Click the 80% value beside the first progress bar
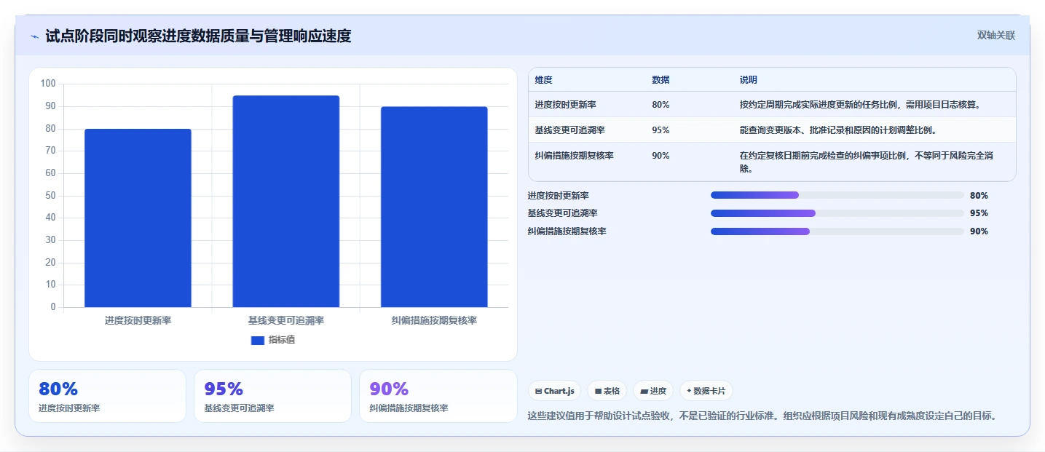Screen dimensions: 1045x452 979,195
